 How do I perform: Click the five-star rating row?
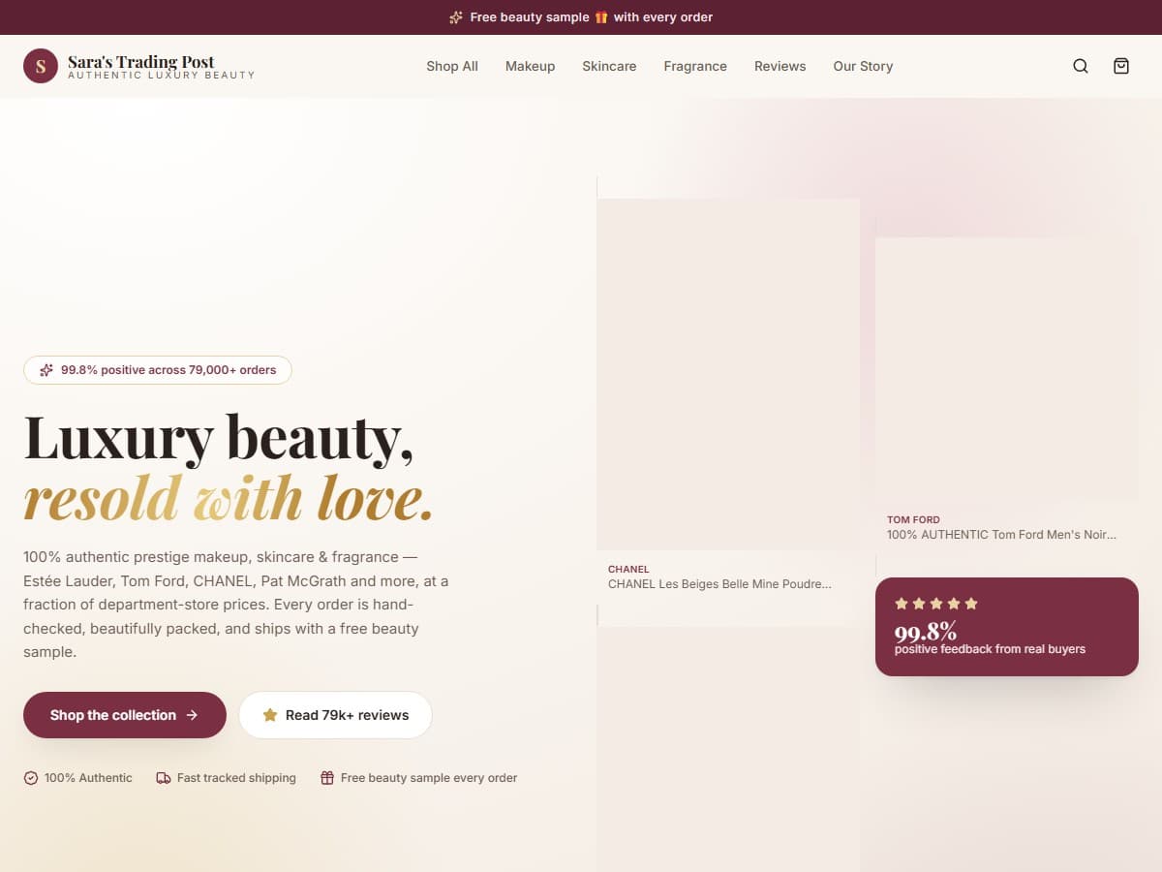click(x=936, y=604)
